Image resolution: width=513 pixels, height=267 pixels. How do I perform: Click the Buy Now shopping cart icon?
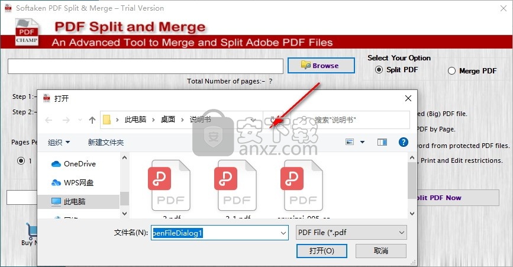tap(33, 231)
